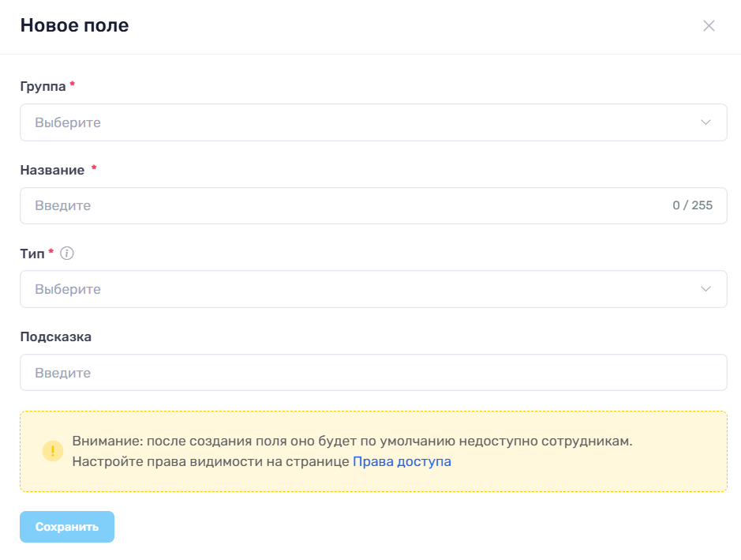Image resolution: width=741 pixels, height=560 pixels.
Task: Follow the Права доступа link
Action: click(x=402, y=461)
